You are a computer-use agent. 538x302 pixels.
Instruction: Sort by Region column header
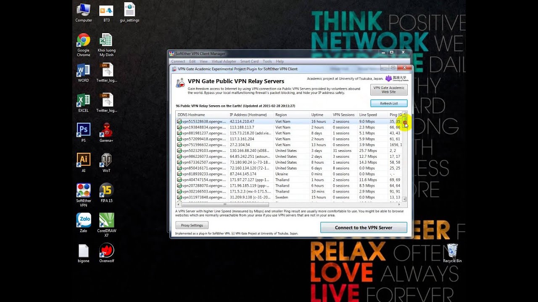(x=291, y=115)
